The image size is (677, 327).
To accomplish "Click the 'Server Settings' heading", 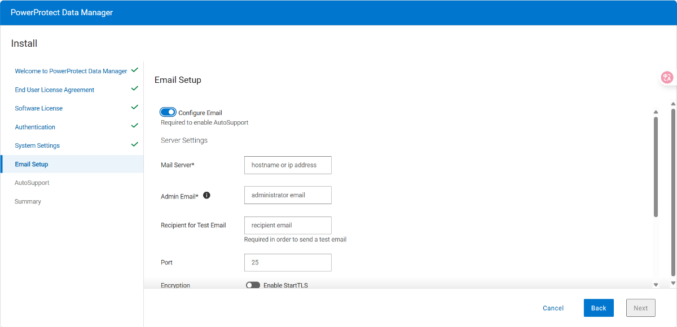I will tap(184, 140).
